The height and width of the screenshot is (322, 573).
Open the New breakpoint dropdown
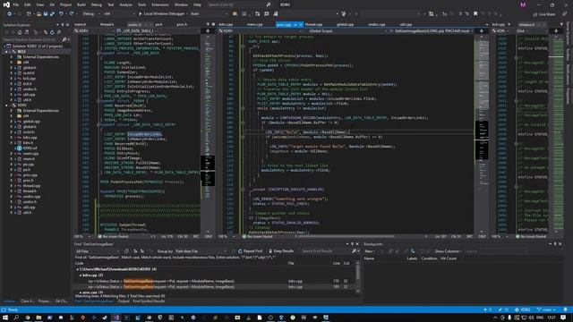pyautogui.click(x=370, y=251)
